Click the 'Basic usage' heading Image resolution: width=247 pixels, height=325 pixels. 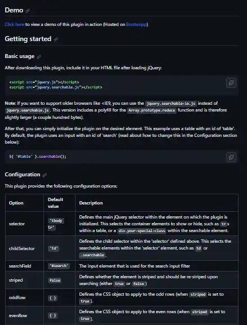(x=20, y=56)
